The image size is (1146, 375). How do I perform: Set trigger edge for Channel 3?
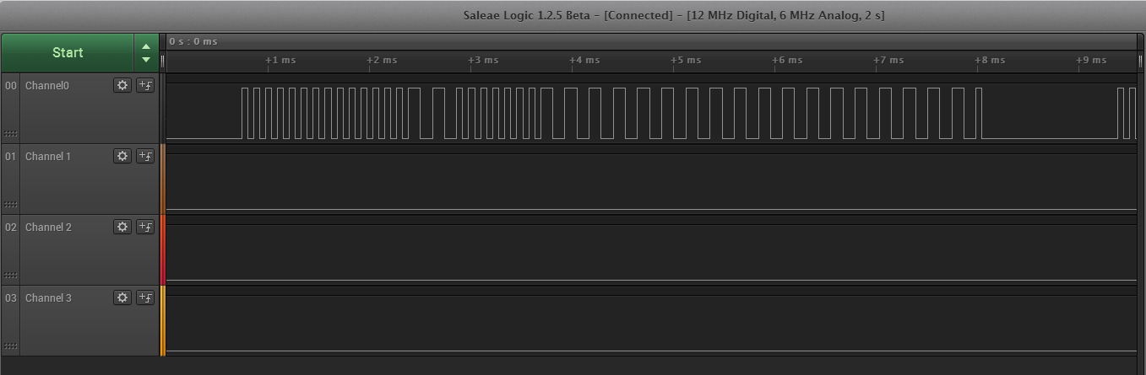coord(145,297)
